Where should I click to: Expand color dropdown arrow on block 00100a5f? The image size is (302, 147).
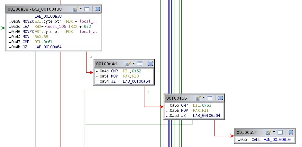point(274,132)
